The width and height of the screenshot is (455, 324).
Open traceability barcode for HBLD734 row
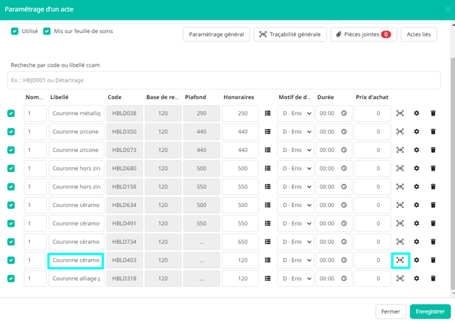click(x=400, y=241)
